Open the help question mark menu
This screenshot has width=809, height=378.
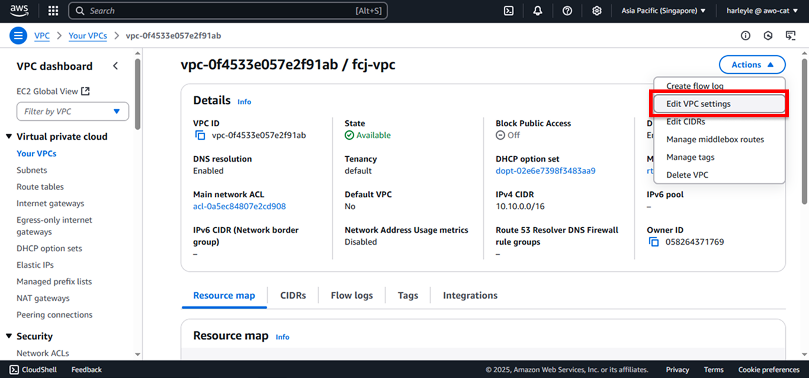click(567, 11)
